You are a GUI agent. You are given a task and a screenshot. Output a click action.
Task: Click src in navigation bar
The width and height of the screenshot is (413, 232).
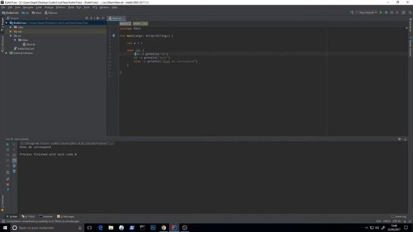click(x=25, y=13)
